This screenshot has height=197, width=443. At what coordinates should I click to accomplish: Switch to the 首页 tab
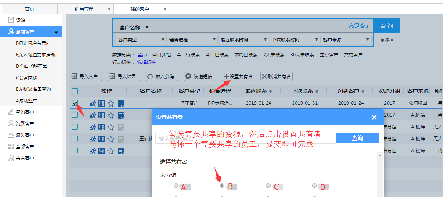[x=30, y=9]
